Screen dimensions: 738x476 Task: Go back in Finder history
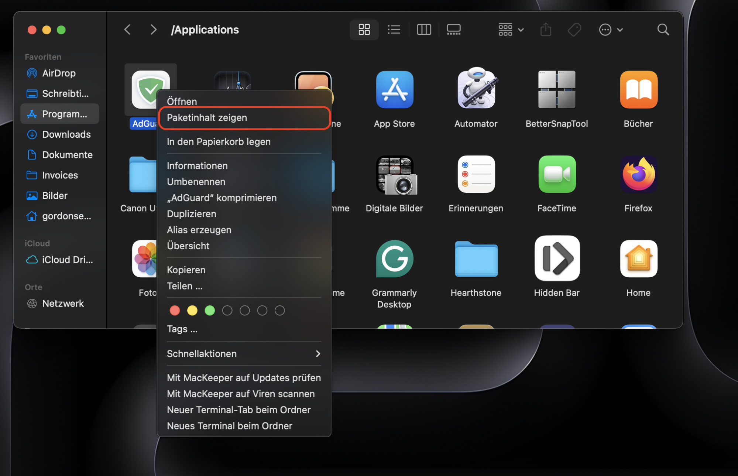point(127,30)
